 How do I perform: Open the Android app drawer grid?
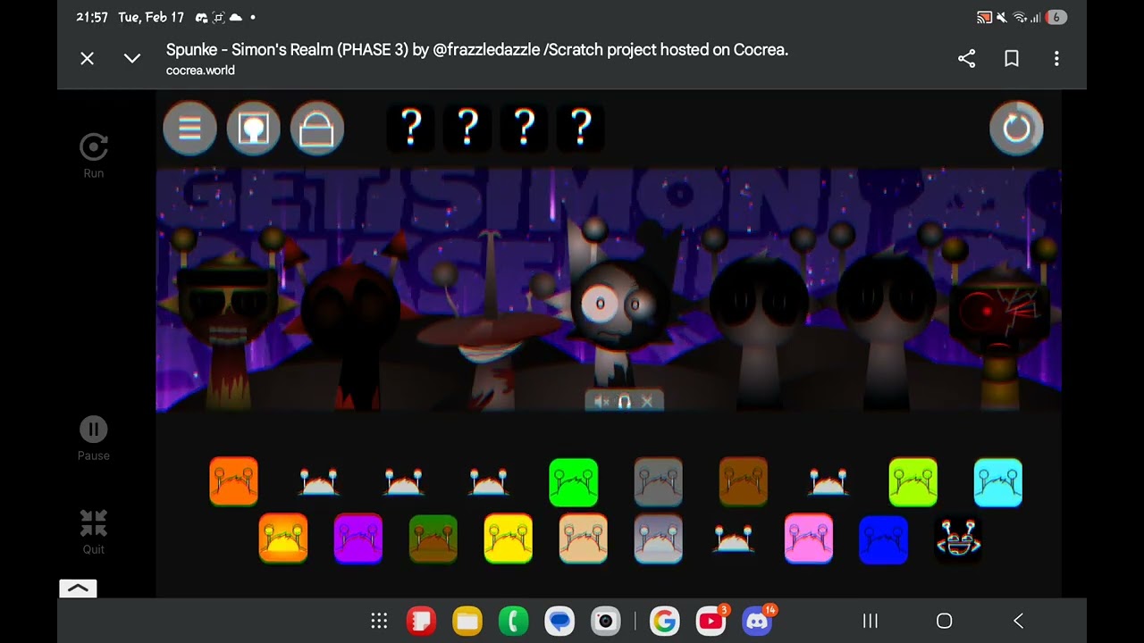point(379,621)
